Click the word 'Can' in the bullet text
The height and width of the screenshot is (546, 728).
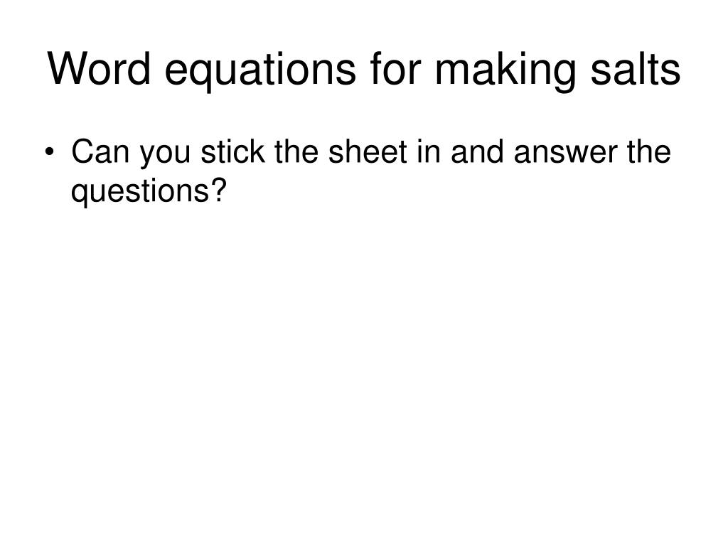point(100,151)
